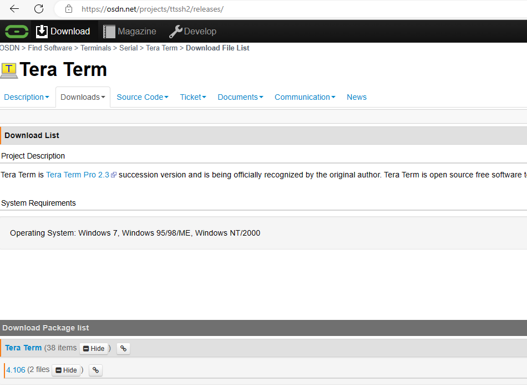The width and height of the screenshot is (527, 387).
Task: Click Download File List breadcrumb
Action: pyautogui.click(x=217, y=48)
